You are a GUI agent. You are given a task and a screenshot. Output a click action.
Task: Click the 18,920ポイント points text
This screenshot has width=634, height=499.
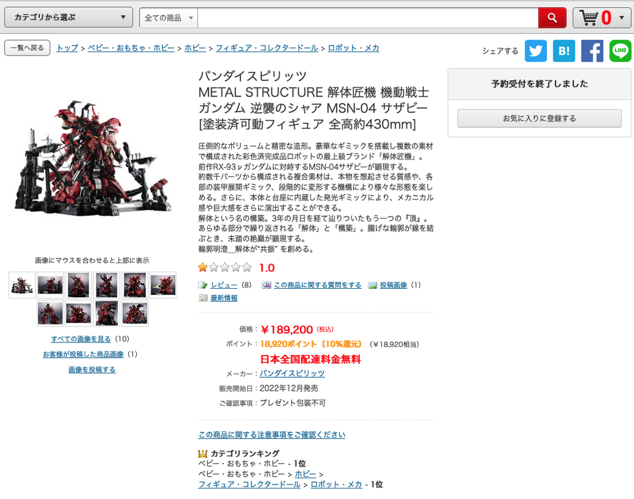(x=289, y=344)
